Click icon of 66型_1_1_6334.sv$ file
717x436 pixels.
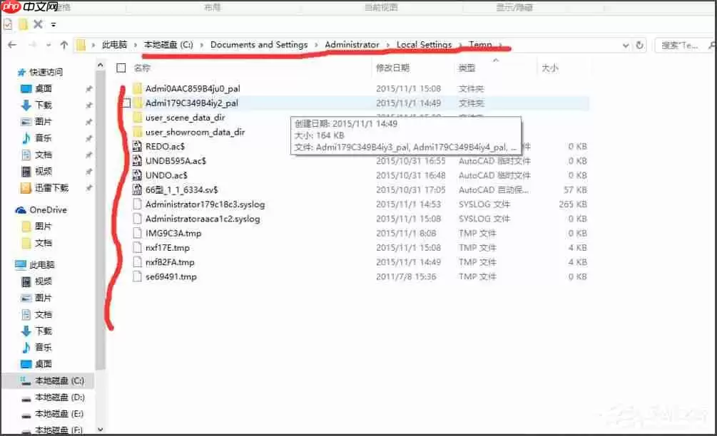137,190
